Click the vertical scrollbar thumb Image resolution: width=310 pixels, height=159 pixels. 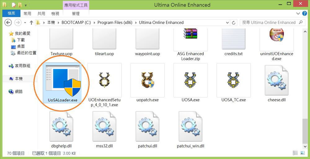(304, 131)
